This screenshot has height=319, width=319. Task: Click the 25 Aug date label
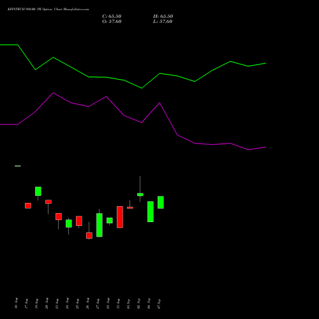tap(77, 304)
